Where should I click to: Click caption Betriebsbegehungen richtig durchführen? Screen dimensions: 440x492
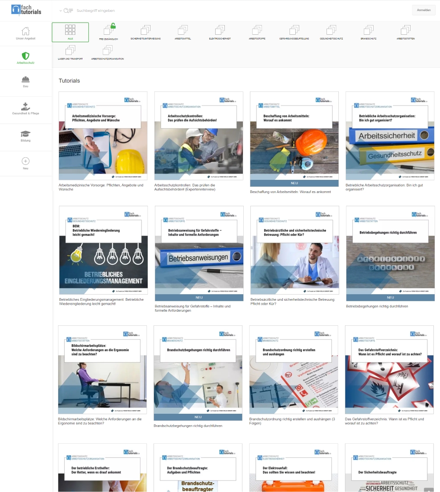click(x=377, y=306)
